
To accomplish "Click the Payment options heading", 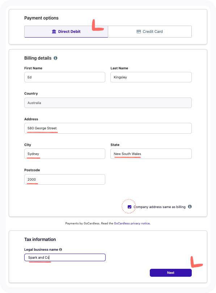I will coord(41,18).
